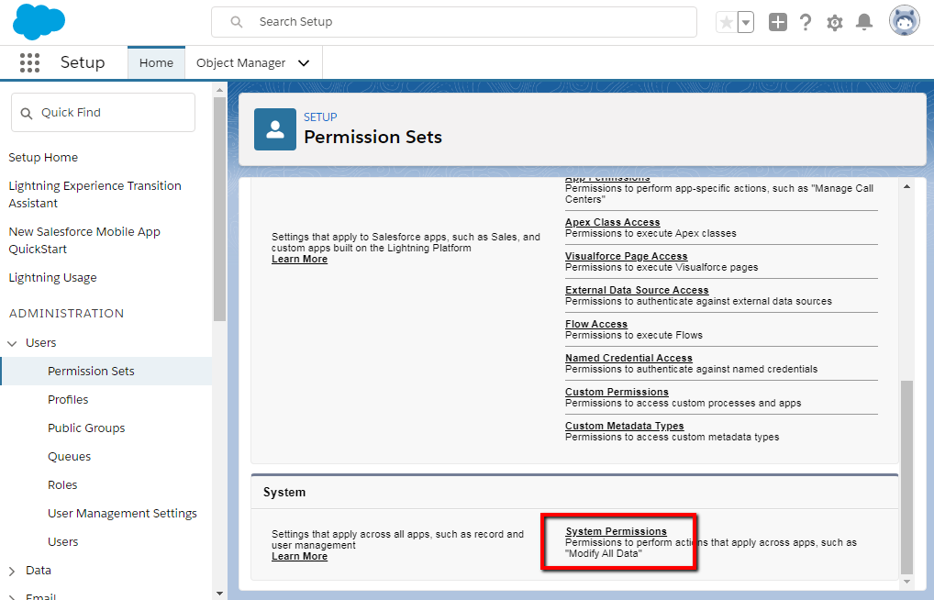Select Profiles in the sidebar
Screen dimensions: 934x600
(68, 400)
